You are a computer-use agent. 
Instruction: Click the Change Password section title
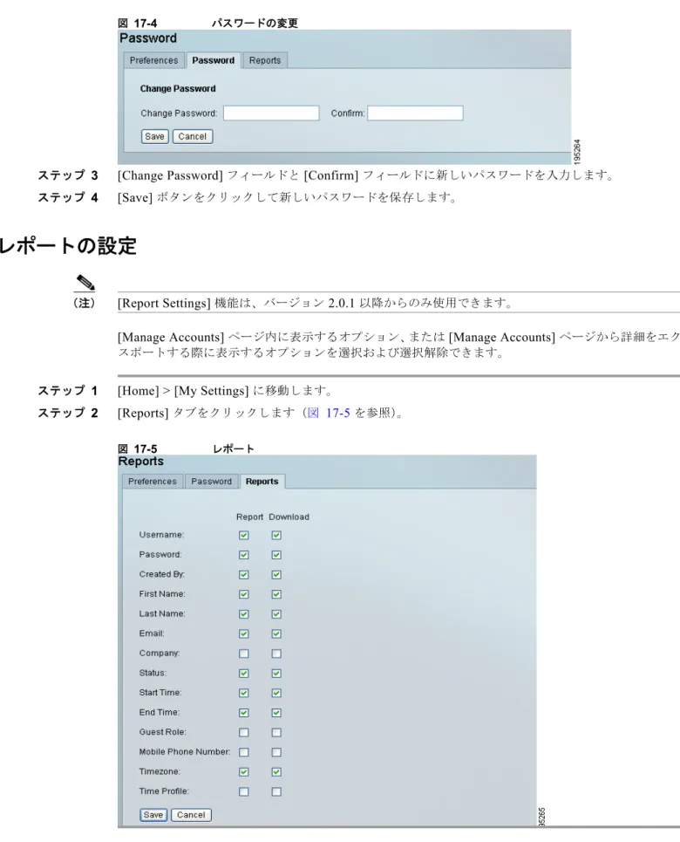pyautogui.click(x=178, y=89)
